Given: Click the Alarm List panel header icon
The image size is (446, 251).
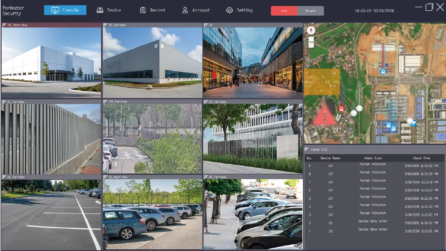Looking at the screenshot, I should pos(307,149).
